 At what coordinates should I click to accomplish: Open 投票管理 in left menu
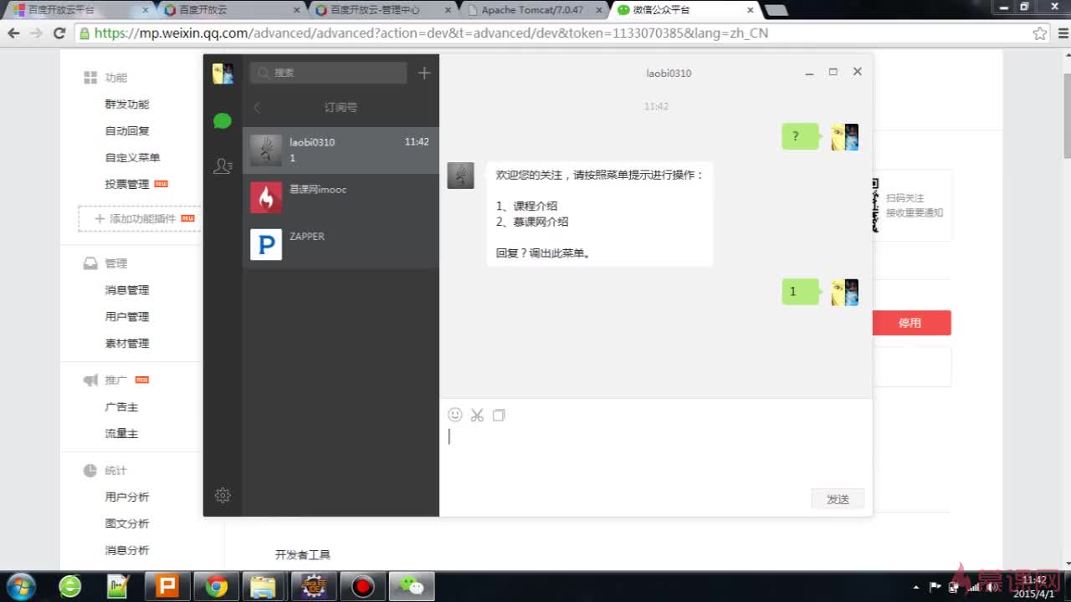[x=127, y=185]
